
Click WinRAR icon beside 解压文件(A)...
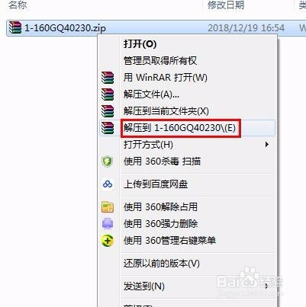pyautogui.click(x=108, y=94)
